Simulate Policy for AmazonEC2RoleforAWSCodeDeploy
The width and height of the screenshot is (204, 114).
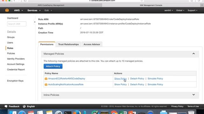(x=155, y=79)
